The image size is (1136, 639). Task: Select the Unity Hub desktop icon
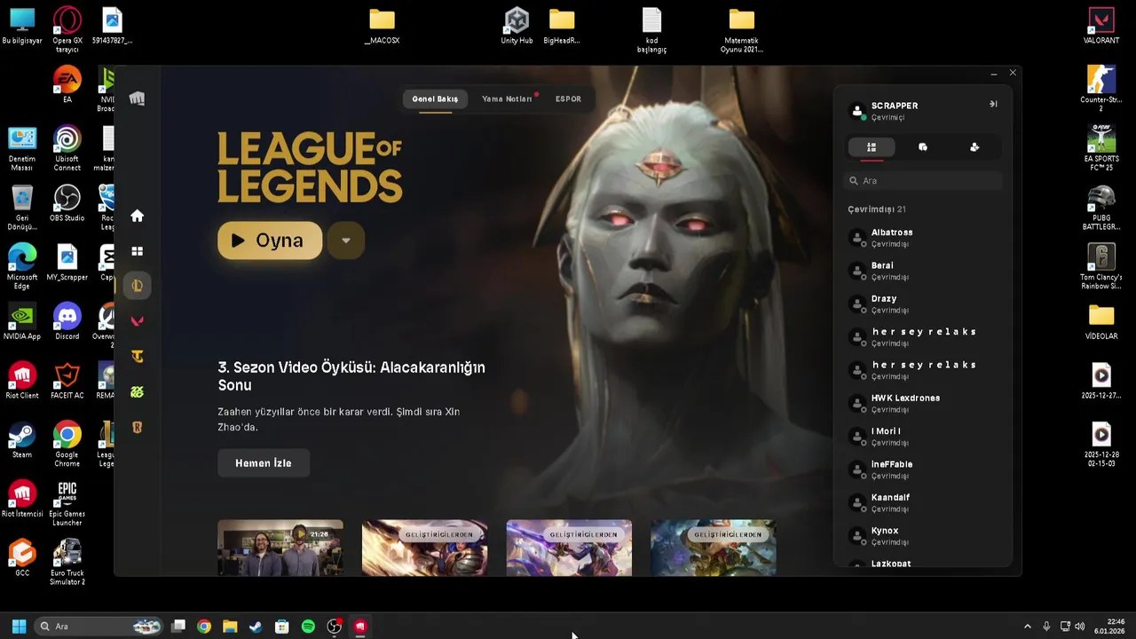pos(517,27)
